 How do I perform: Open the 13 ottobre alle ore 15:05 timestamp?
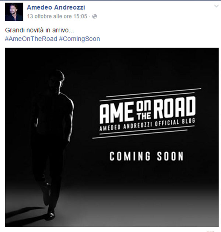(57, 16)
